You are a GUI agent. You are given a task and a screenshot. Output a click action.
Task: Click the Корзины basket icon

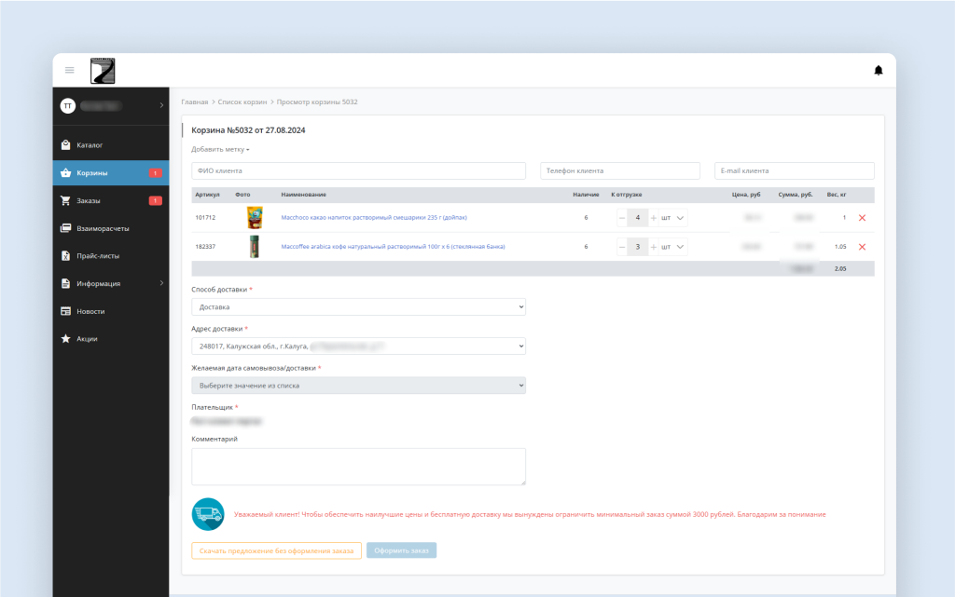(x=66, y=172)
